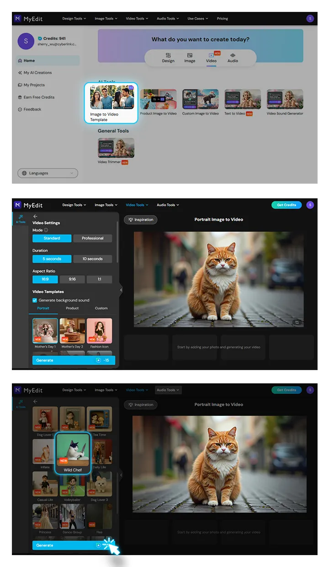The height and width of the screenshot is (567, 329).
Task: Select Princess template
Action: [45, 519]
